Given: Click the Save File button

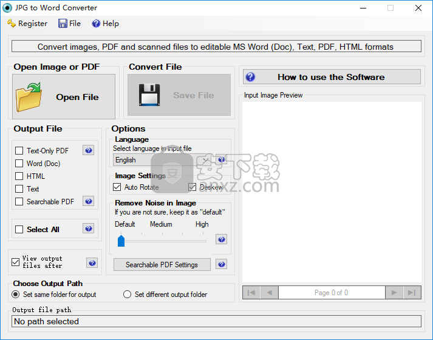Looking at the screenshot, I should 179,95.
